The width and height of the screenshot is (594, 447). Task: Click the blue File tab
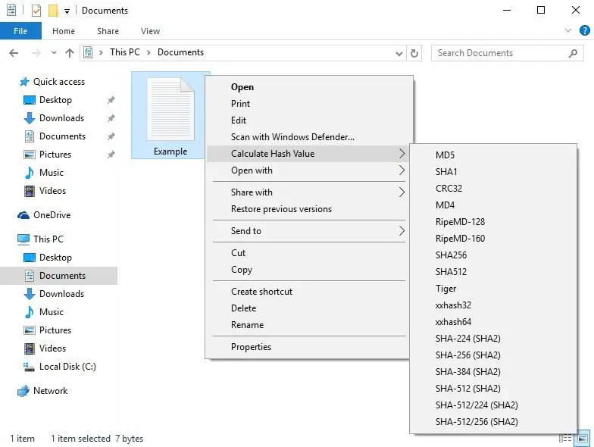click(x=20, y=31)
